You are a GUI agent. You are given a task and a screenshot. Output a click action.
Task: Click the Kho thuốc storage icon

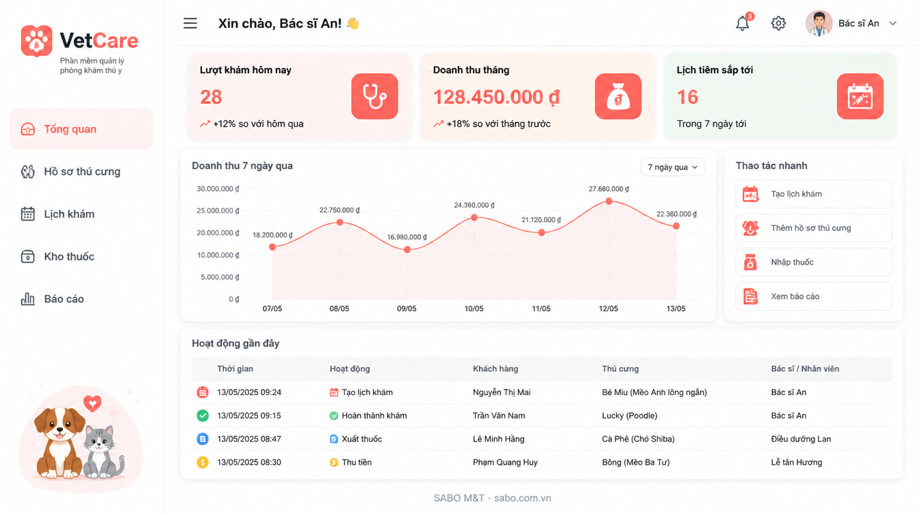point(27,256)
